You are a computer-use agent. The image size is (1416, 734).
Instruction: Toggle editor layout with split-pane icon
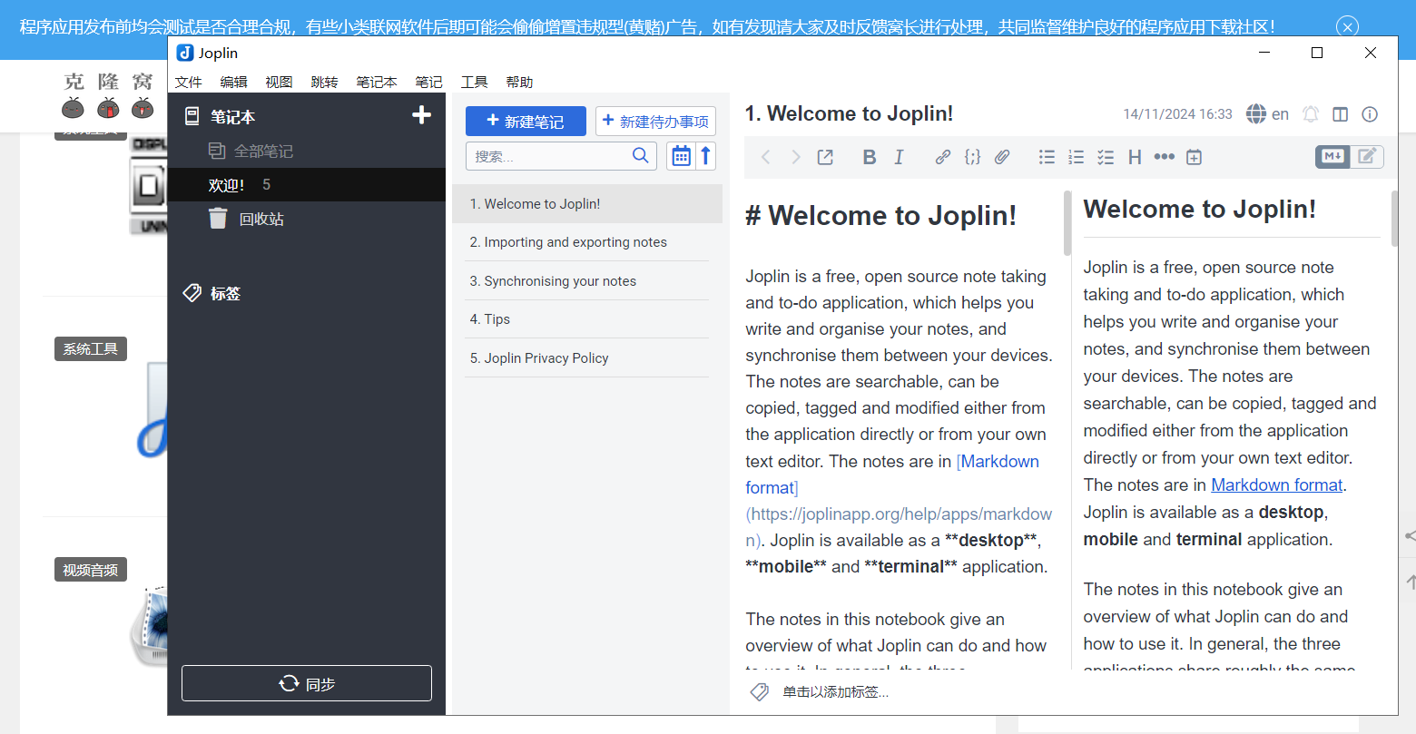1341,113
